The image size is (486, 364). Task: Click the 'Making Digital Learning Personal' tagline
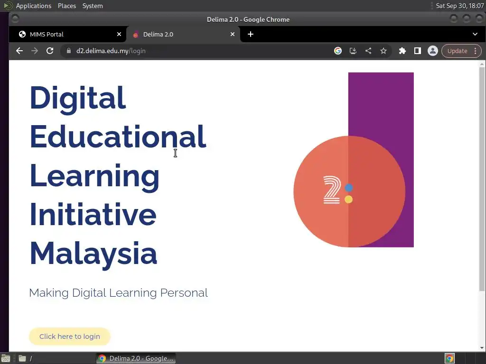[x=118, y=293]
